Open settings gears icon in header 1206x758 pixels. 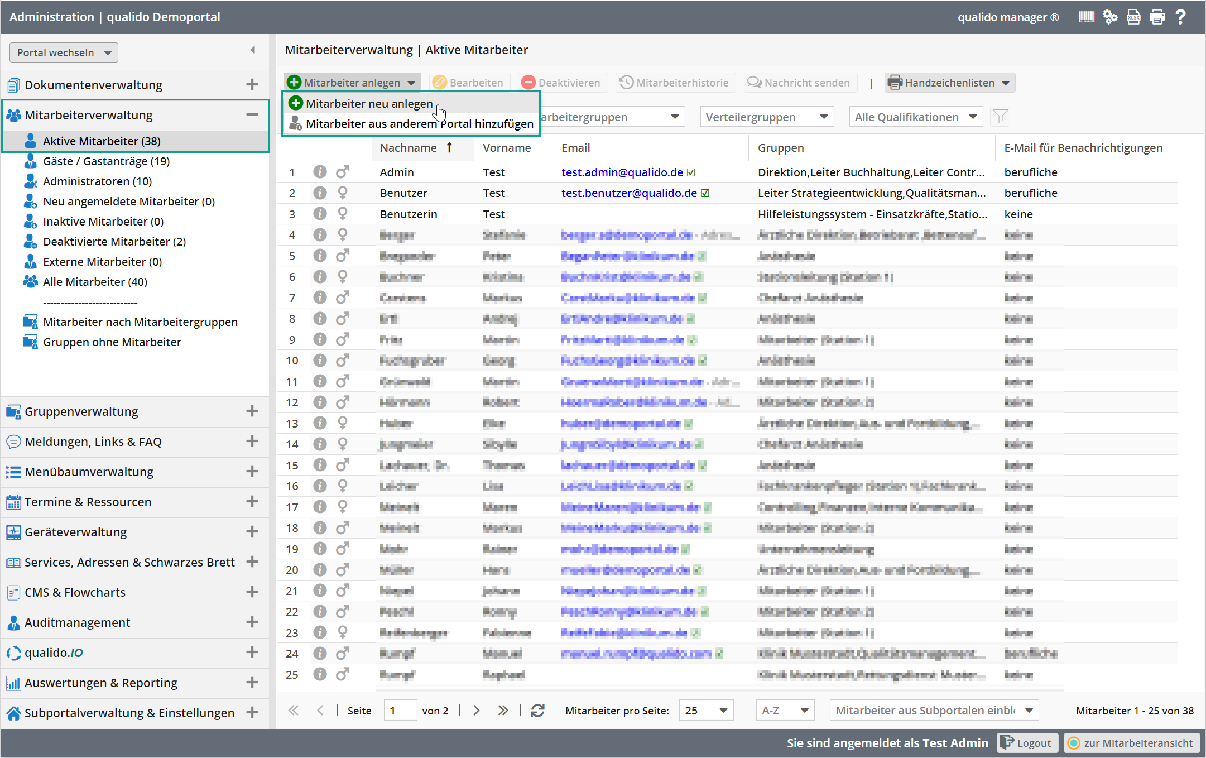point(1110,17)
